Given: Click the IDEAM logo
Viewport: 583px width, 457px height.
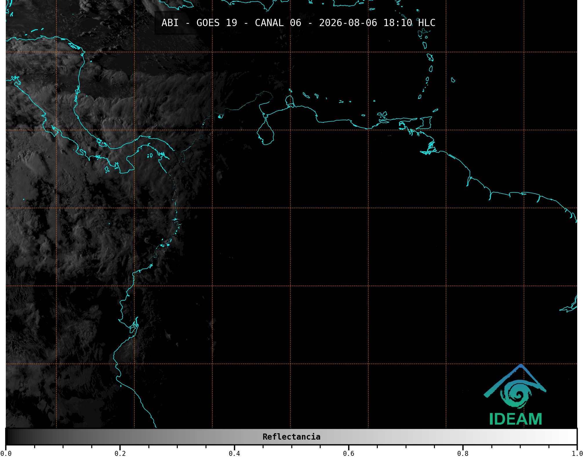Looking at the screenshot, I should tap(515, 395).
